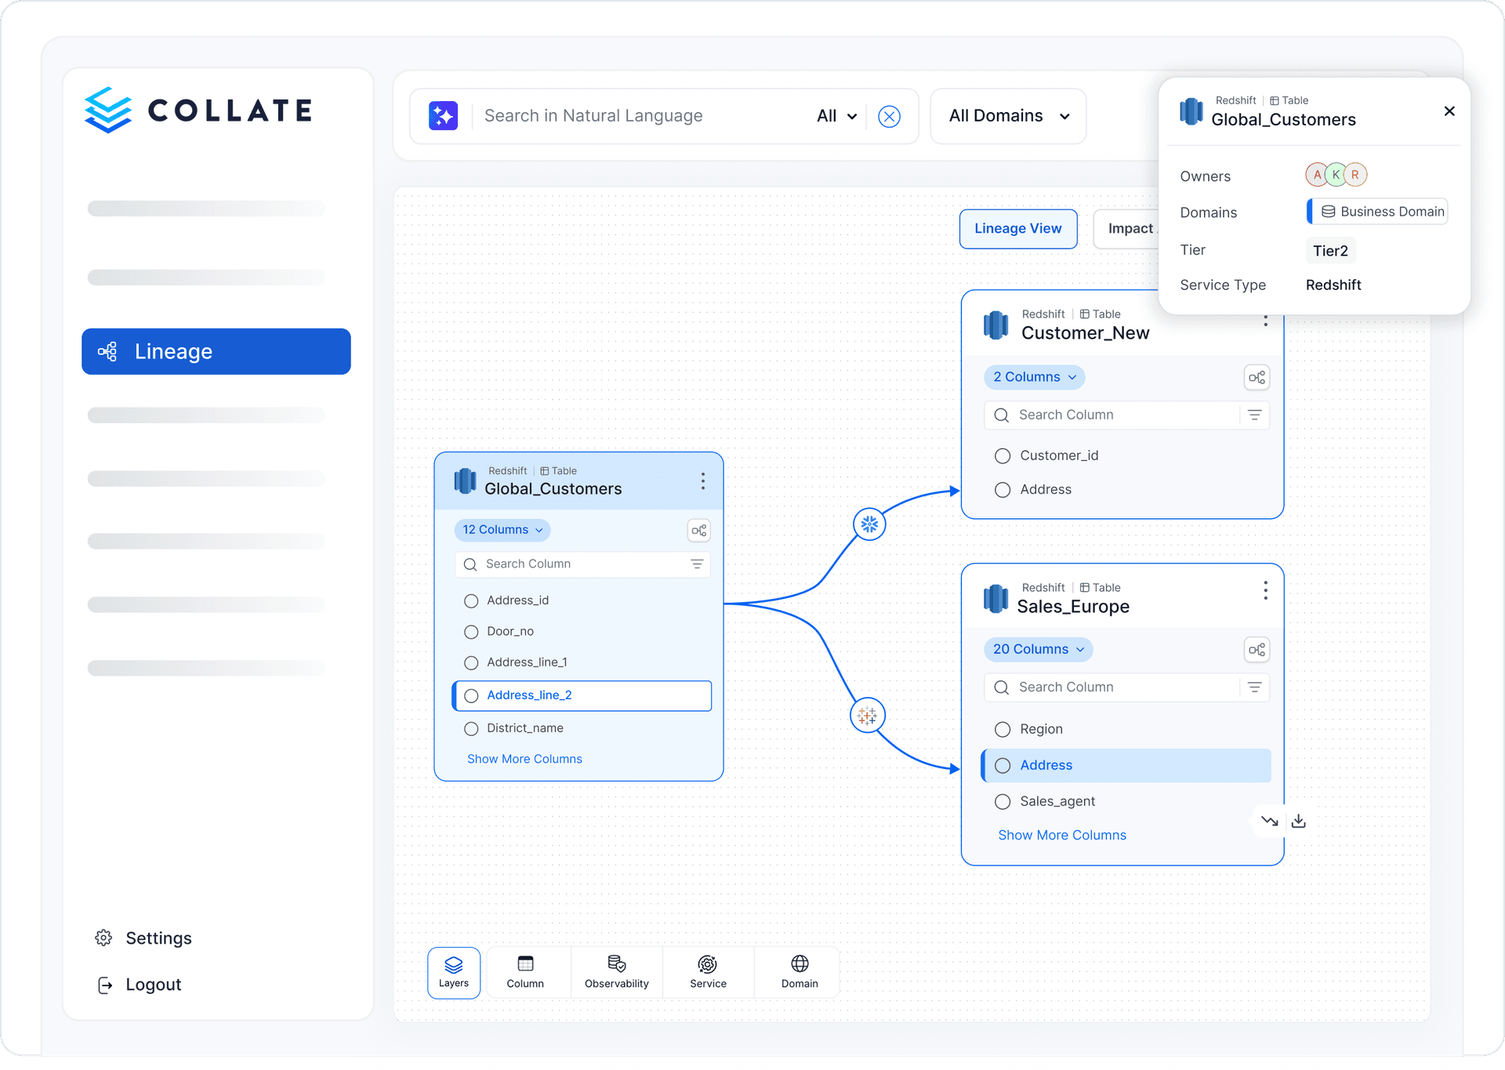Switch to the Lineage View tab
The width and height of the screenshot is (1505, 1070).
(1017, 228)
